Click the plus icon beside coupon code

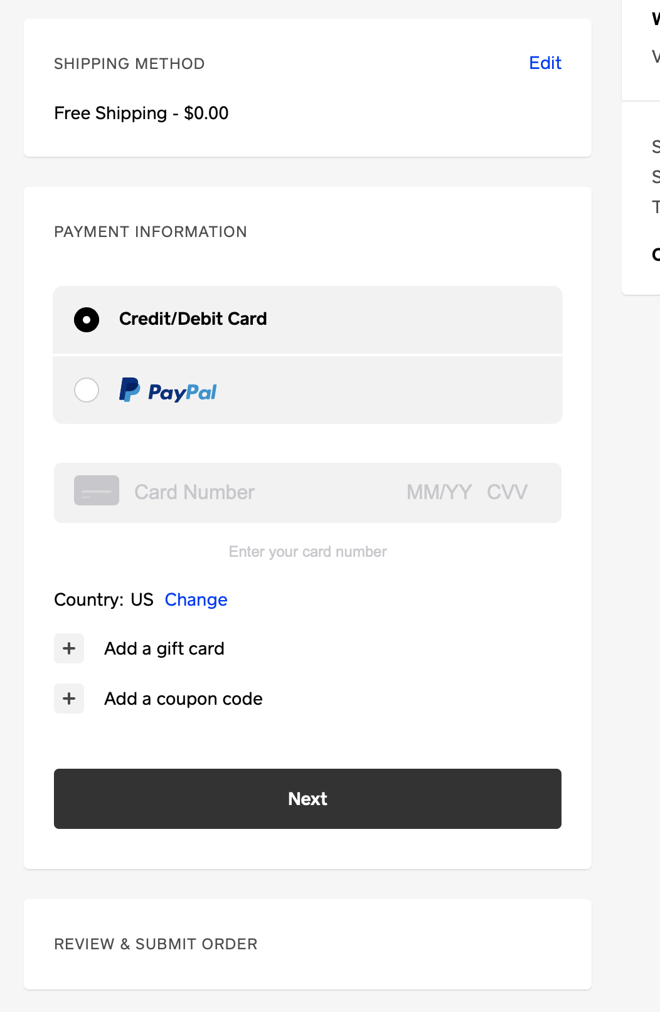[69, 698]
